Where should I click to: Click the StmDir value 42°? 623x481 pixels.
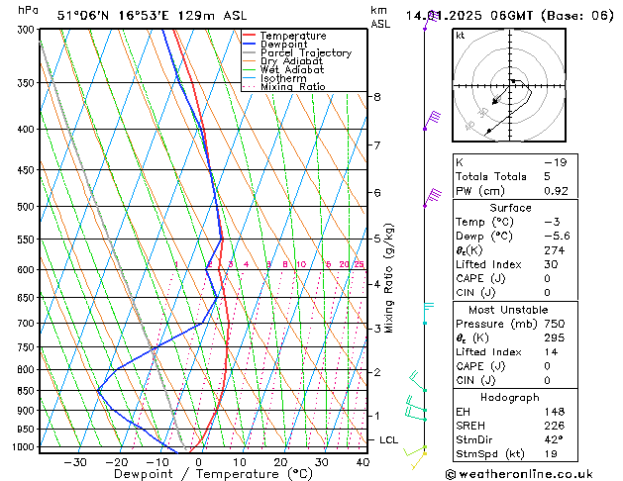(554, 439)
